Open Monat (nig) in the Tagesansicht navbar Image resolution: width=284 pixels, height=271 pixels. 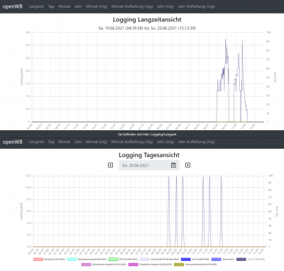pyautogui.click(x=97, y=142)
